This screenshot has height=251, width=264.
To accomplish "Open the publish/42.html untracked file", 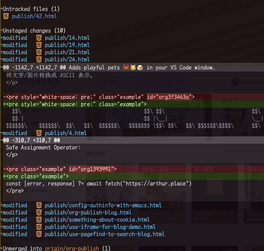I will tap(34, 16).
